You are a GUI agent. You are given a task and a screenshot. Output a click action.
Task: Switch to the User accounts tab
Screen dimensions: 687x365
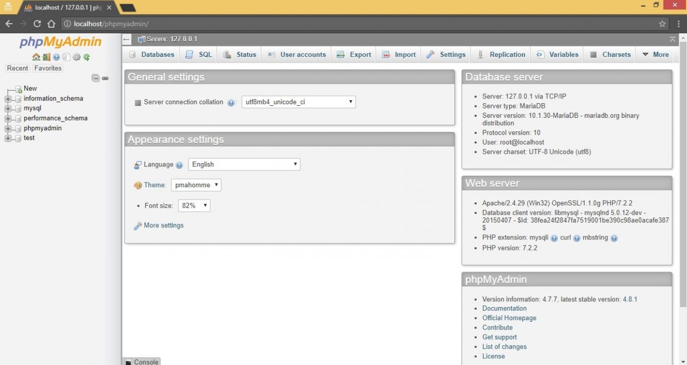click(297, 55)
